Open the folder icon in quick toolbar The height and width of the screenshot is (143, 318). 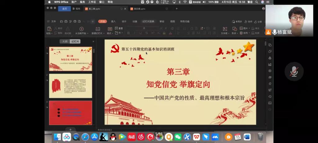point(61,21)
